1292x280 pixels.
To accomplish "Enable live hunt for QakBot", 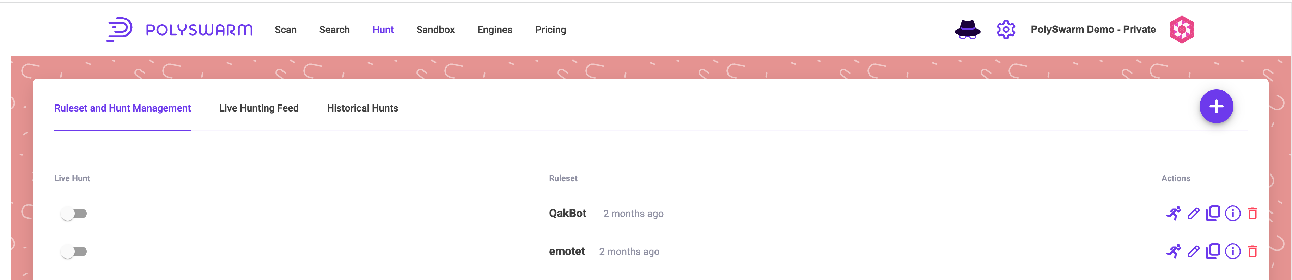I will (74, 214).
